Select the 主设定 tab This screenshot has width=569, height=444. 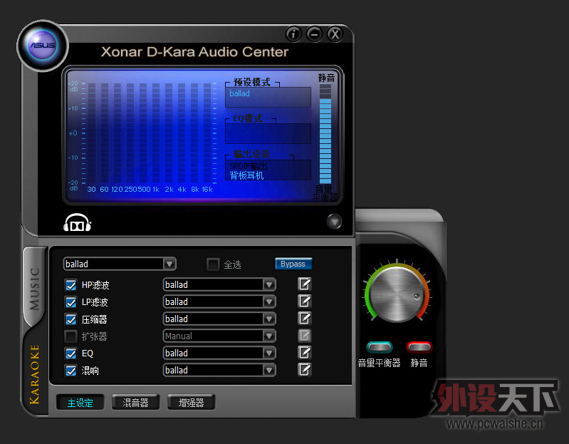coord(80,402)
